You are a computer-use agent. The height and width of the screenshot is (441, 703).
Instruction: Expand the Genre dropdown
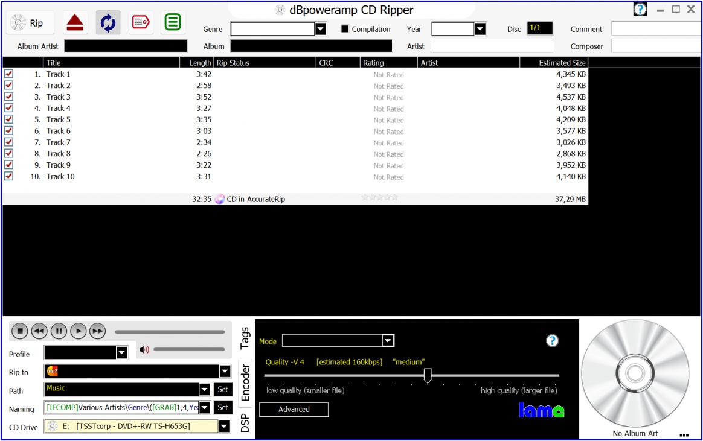tap(321, 29)
